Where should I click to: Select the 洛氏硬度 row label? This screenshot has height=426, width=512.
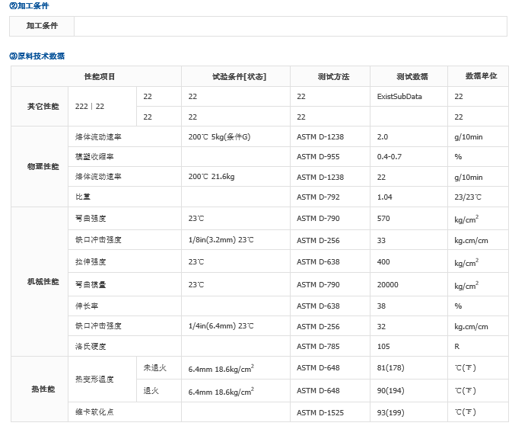click(90, 346)
